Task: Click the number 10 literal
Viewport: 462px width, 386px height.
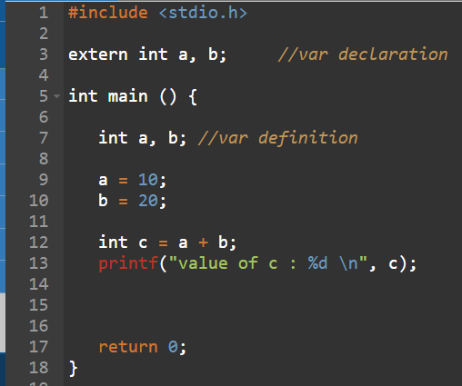Action: click(x=148, y=180)
